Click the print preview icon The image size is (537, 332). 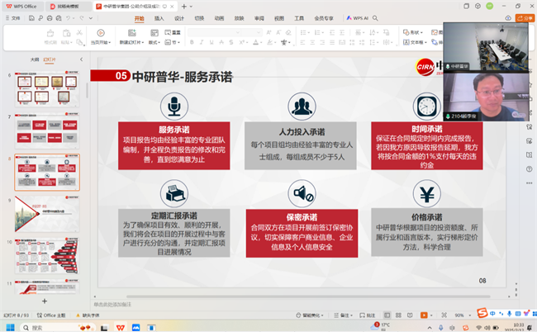click(59, 18)
